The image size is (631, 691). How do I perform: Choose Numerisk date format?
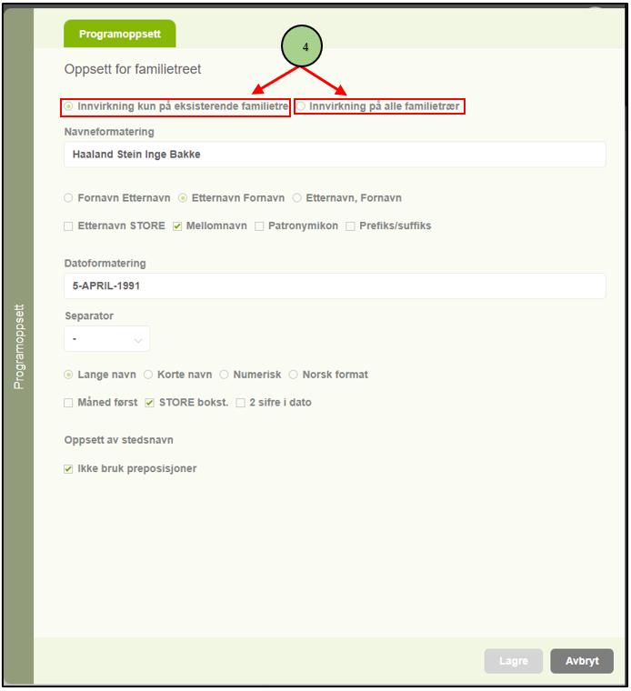tap(225, 375)
